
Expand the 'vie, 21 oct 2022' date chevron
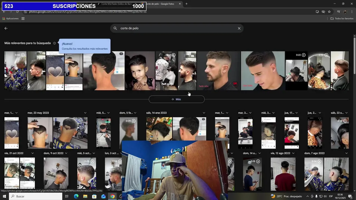tap(33, 153)
